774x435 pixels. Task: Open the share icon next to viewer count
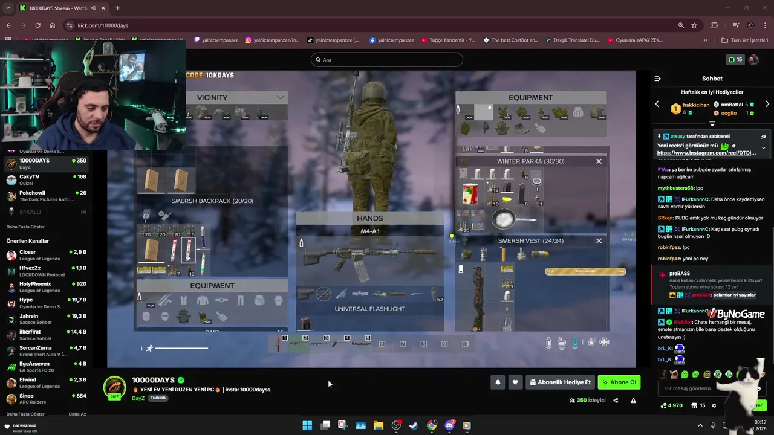616,400
